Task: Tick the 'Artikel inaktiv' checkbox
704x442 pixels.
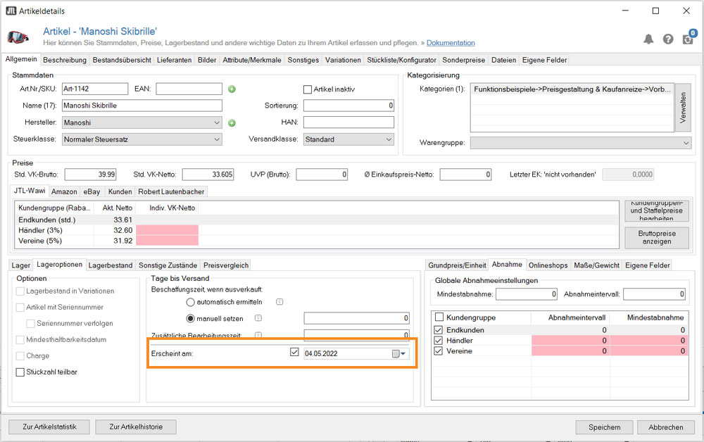Action: click(308, 89)
